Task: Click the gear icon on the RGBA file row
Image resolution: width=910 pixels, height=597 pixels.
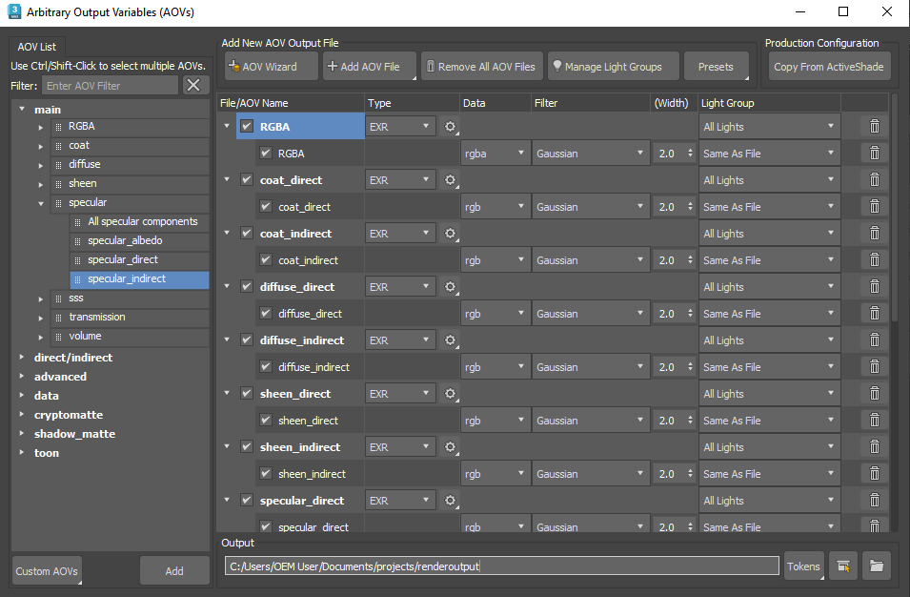Action: pyautogui.click(x=450, y=127)
